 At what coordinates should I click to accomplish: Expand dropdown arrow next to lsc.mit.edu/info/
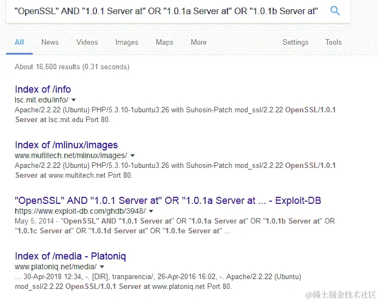(x=74, y=100)
